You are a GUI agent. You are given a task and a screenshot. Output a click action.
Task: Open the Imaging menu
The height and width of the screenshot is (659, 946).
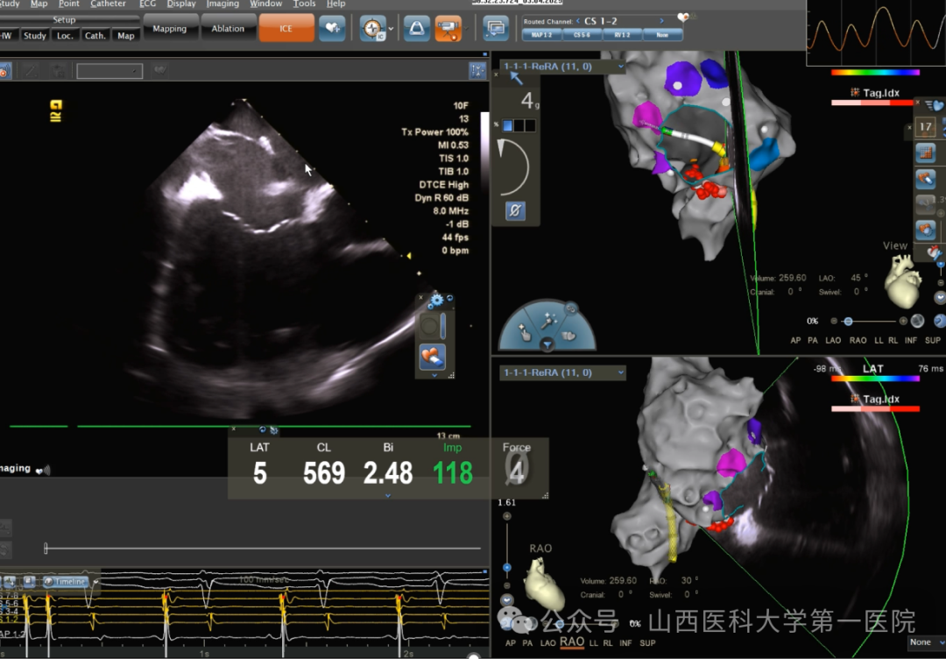(222, 4)
